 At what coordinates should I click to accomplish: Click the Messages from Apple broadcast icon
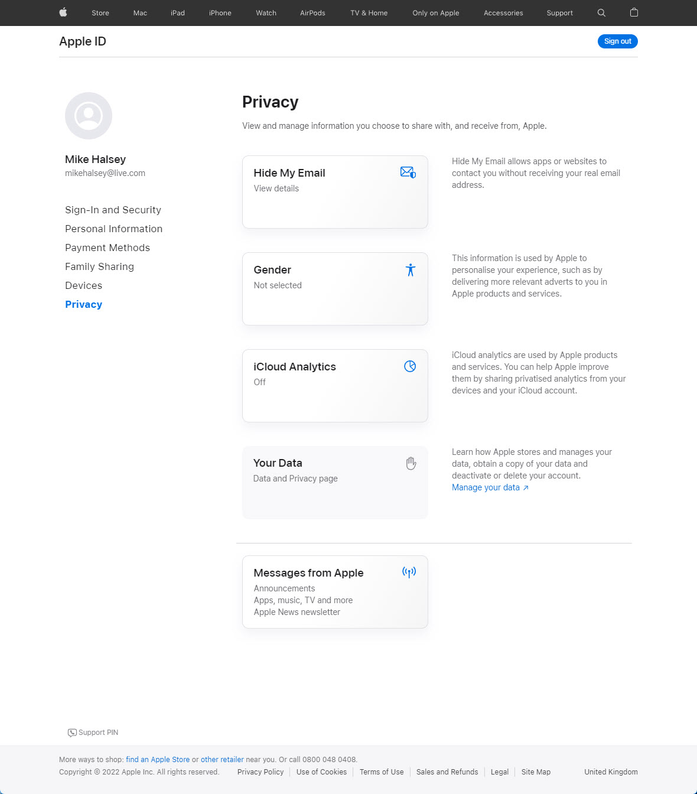pyautogui.click(x=409, y=572)
